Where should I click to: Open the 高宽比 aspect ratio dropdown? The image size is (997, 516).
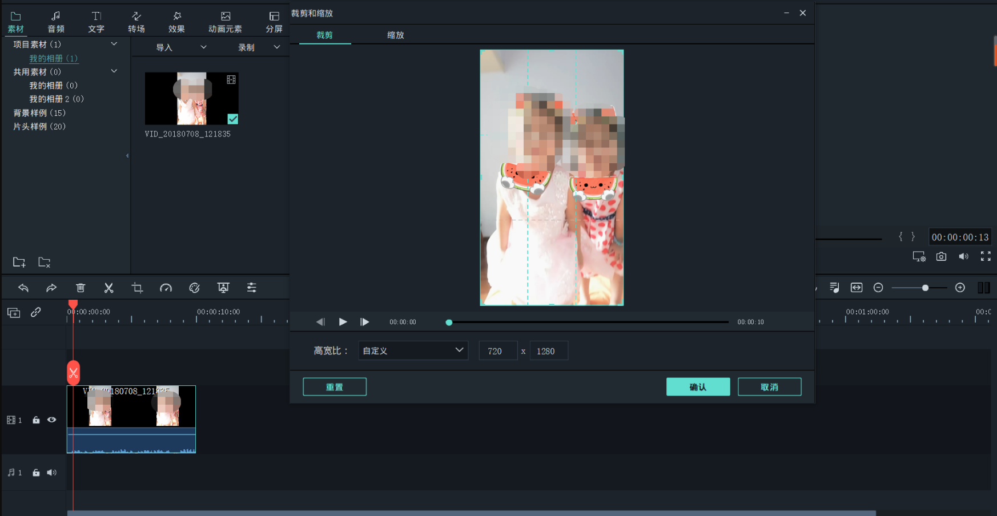413,350
